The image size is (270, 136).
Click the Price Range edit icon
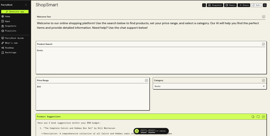click(x=146, y=80)
